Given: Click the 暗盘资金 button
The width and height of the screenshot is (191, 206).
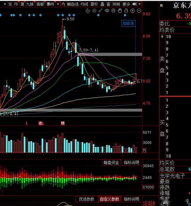Looking at the screenshot, I should pos(111,163).
